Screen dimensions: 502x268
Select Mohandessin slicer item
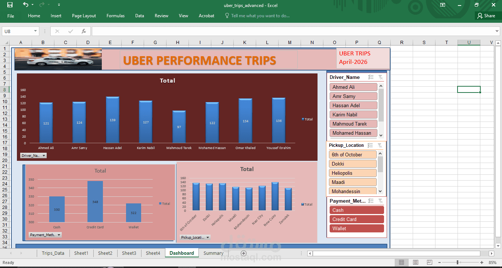353,191
